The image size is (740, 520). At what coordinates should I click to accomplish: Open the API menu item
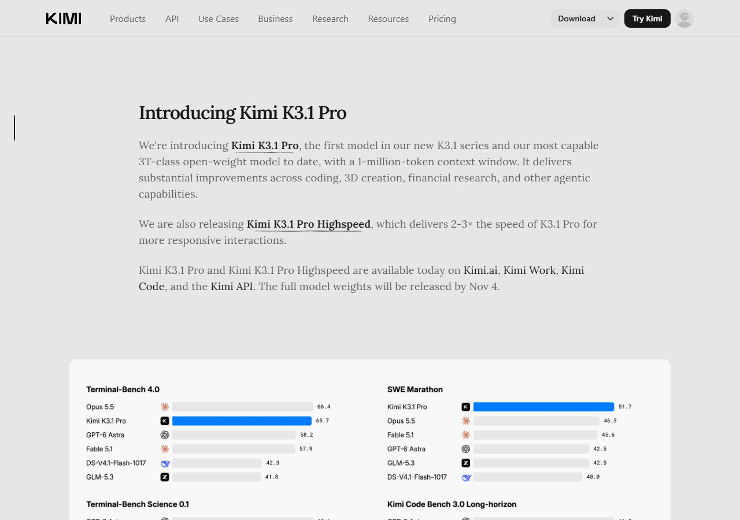tap(172, 18)
